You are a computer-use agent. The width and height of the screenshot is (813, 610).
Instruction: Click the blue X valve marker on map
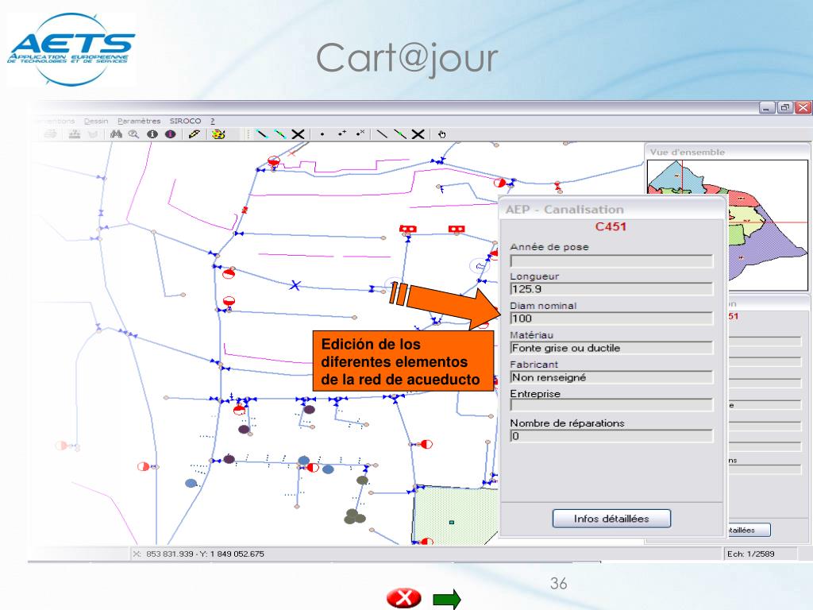click(x=295, y=285)
